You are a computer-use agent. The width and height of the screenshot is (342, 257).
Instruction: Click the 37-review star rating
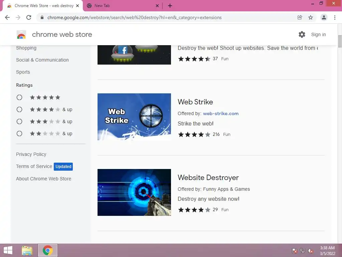point(194,59)
